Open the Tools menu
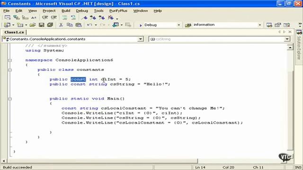 99,11
